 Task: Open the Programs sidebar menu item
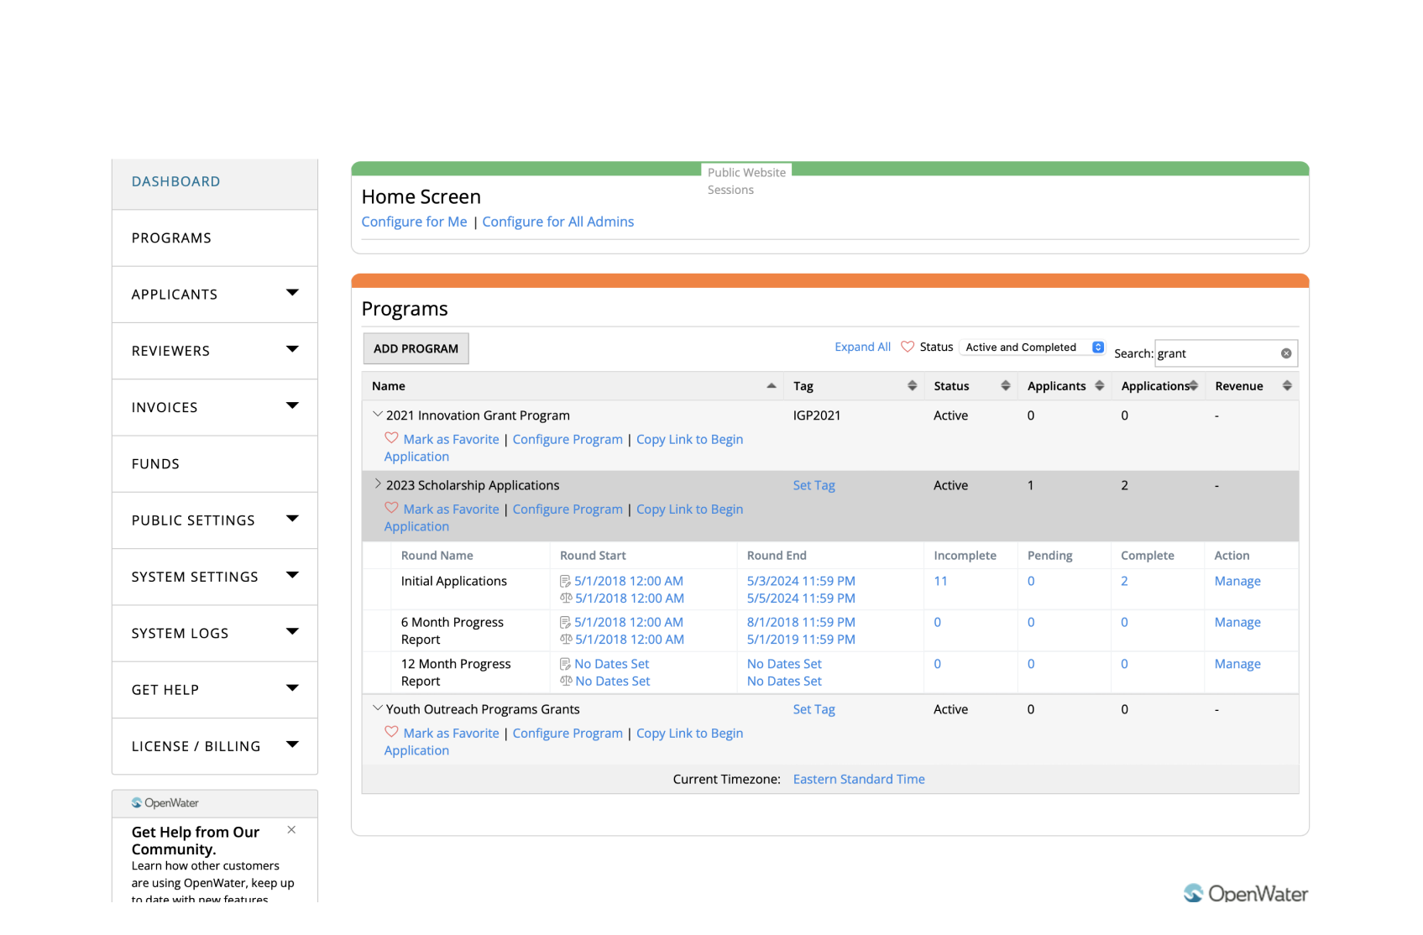click(171, 238)
